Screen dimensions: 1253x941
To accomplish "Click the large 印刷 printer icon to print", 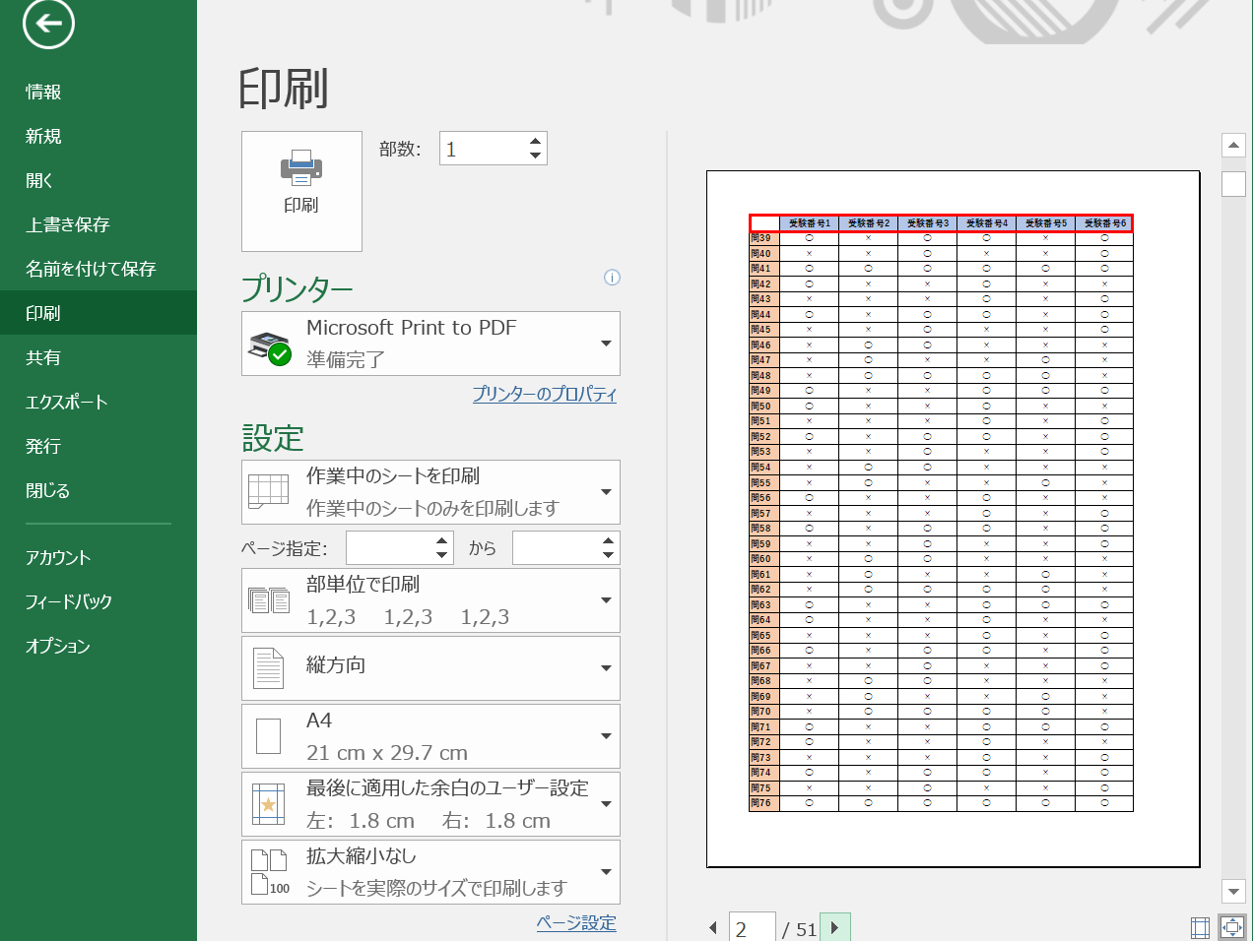I will [301, 190].
